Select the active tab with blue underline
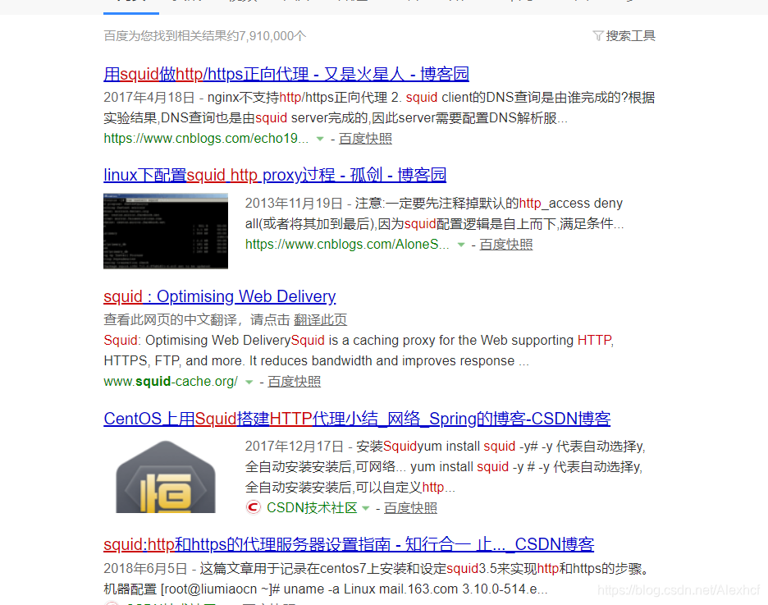Viewport: 768px width, 605px height. (130, 4)
